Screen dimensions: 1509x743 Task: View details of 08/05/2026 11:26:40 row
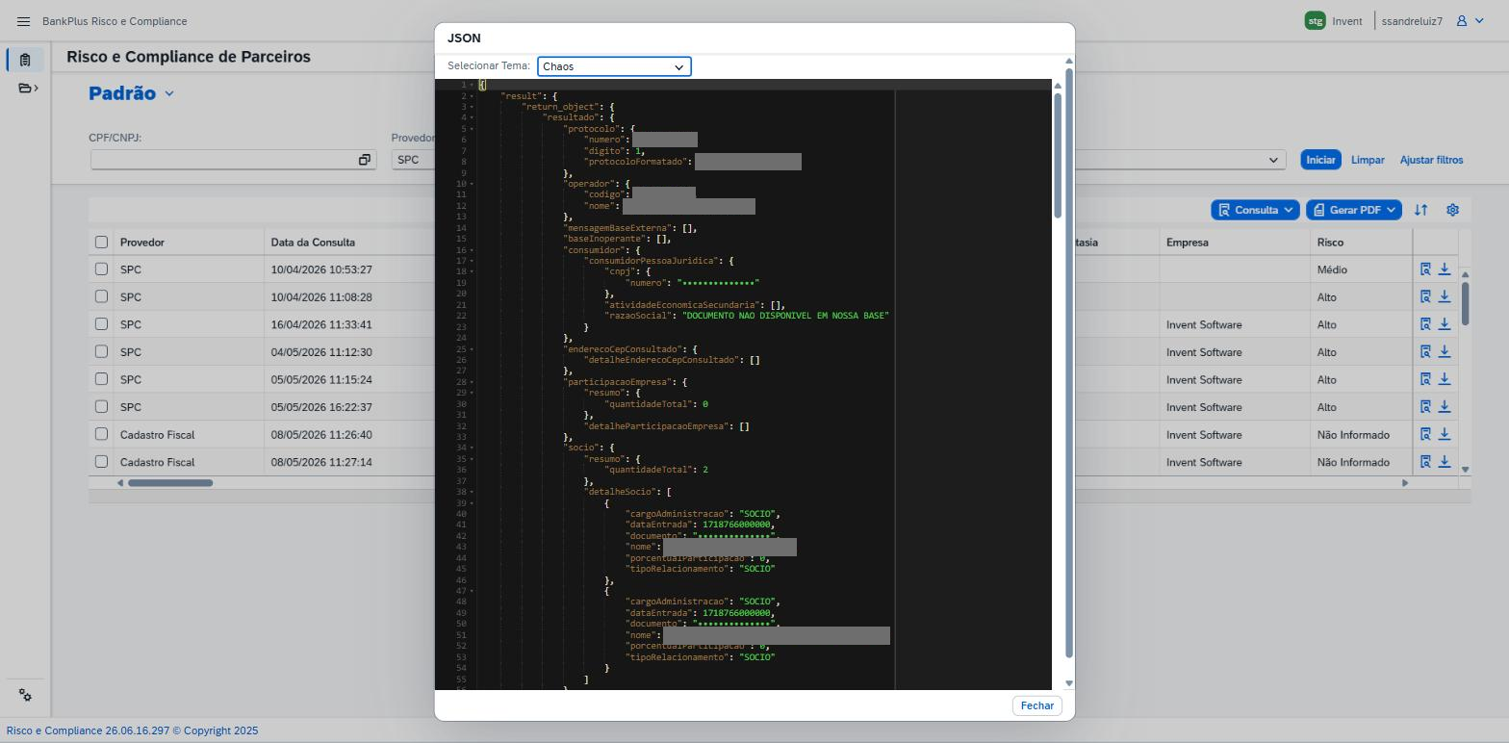(x=1425, y=435)
